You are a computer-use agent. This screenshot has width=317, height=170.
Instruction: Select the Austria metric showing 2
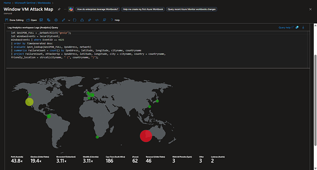coord(218,160)
